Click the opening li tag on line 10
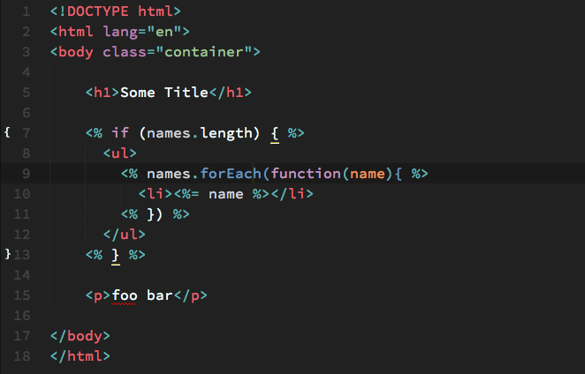The width and height of the screenshot is (585, 374). [156, 194]
